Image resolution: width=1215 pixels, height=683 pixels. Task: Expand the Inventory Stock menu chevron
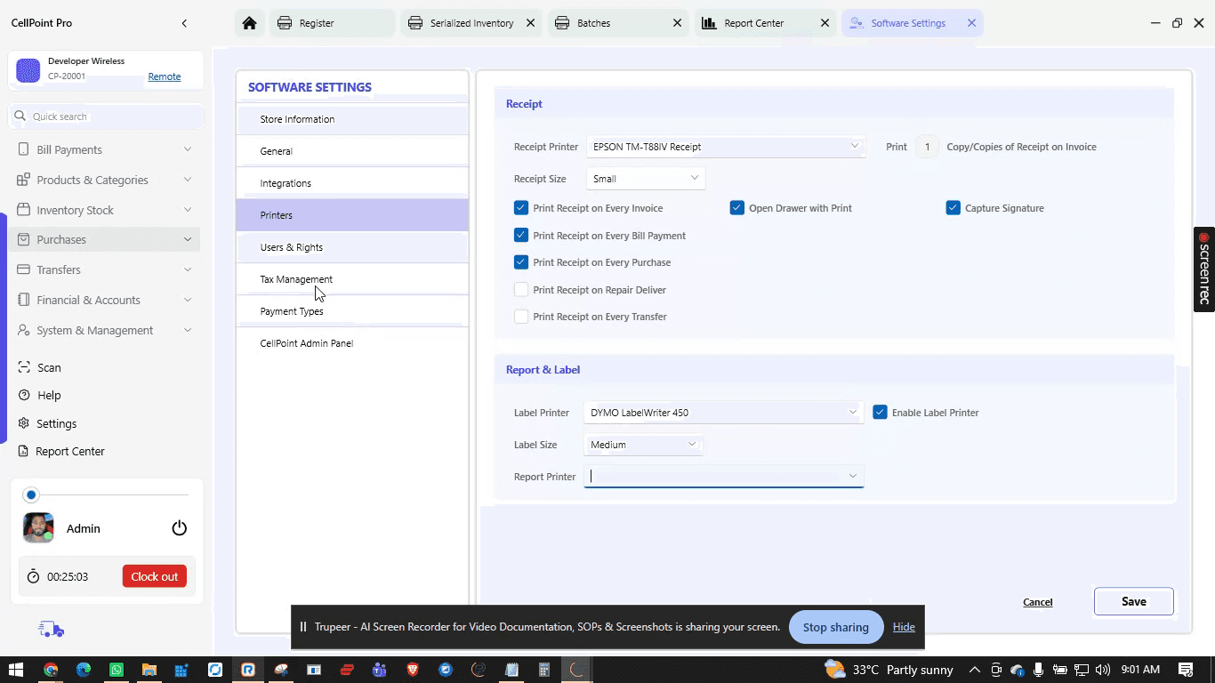[x=188, y=210]
